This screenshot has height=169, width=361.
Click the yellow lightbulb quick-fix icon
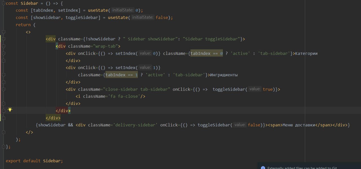tap(10, 109)
